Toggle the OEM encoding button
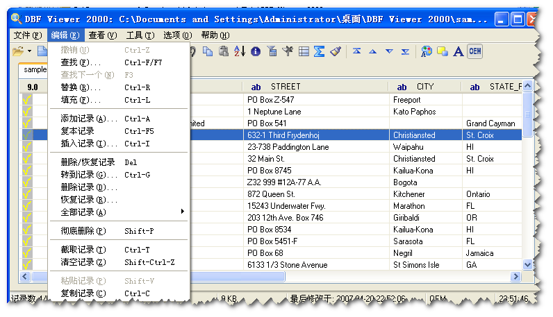Screen dimensions: 553x317 (x=475, y=51)
